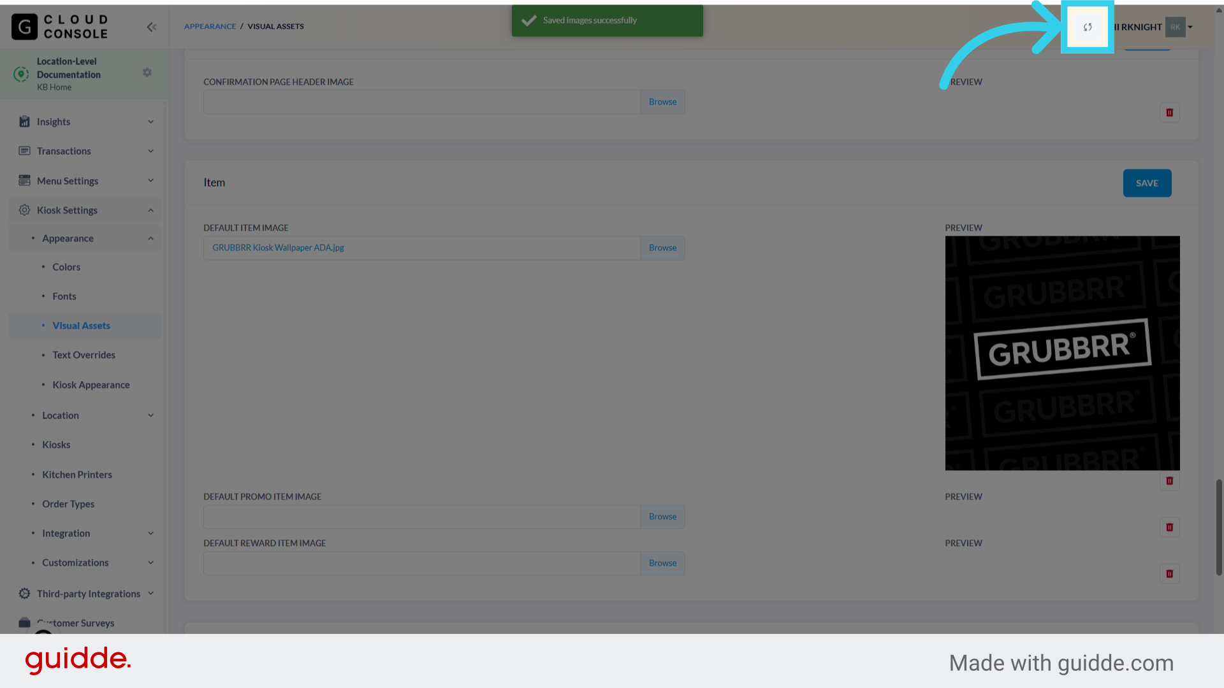Collapse the Appearance submenu chevron

coord(151,238)
